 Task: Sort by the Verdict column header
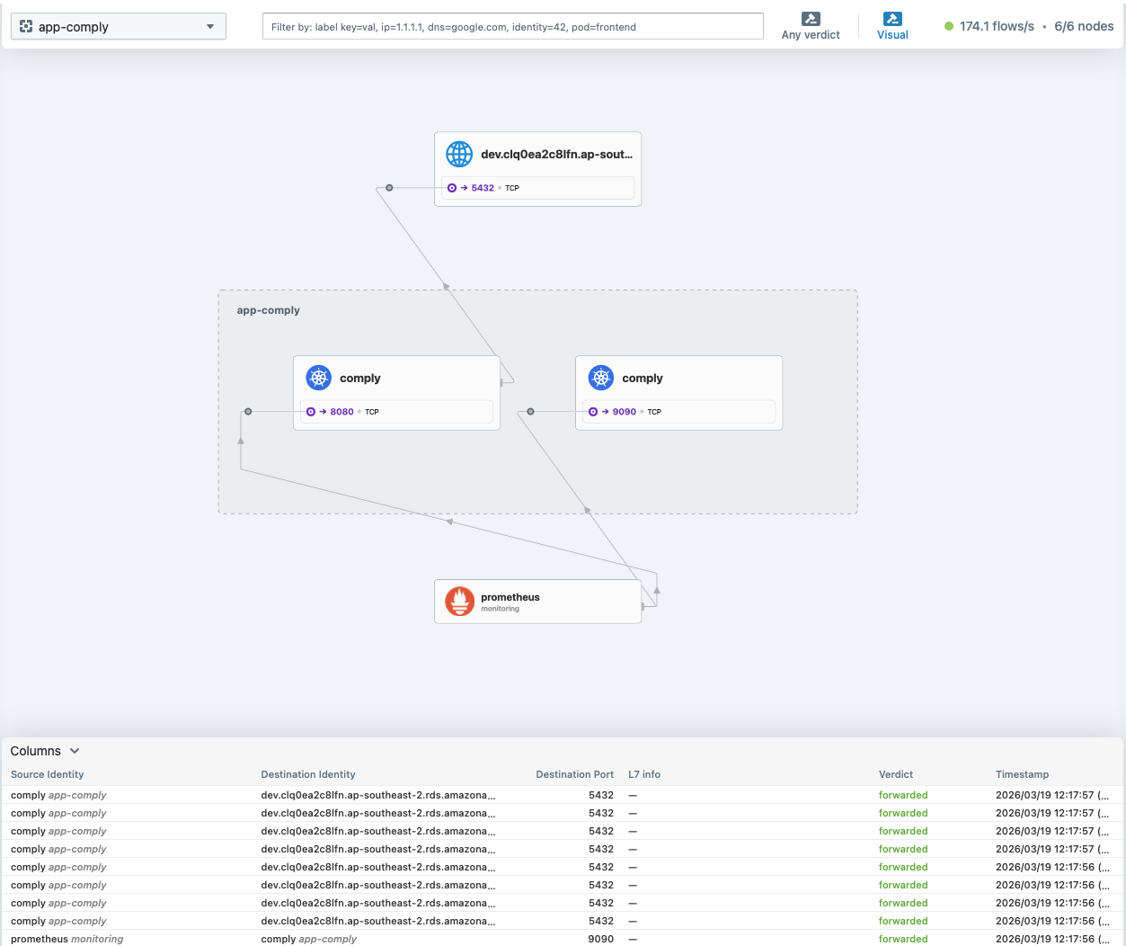(895, 774)
